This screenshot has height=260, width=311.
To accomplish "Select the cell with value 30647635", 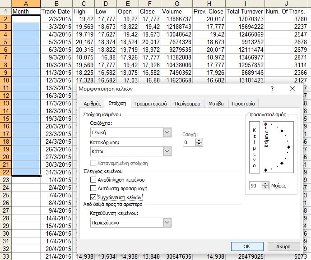I will (x=177, y=256).
